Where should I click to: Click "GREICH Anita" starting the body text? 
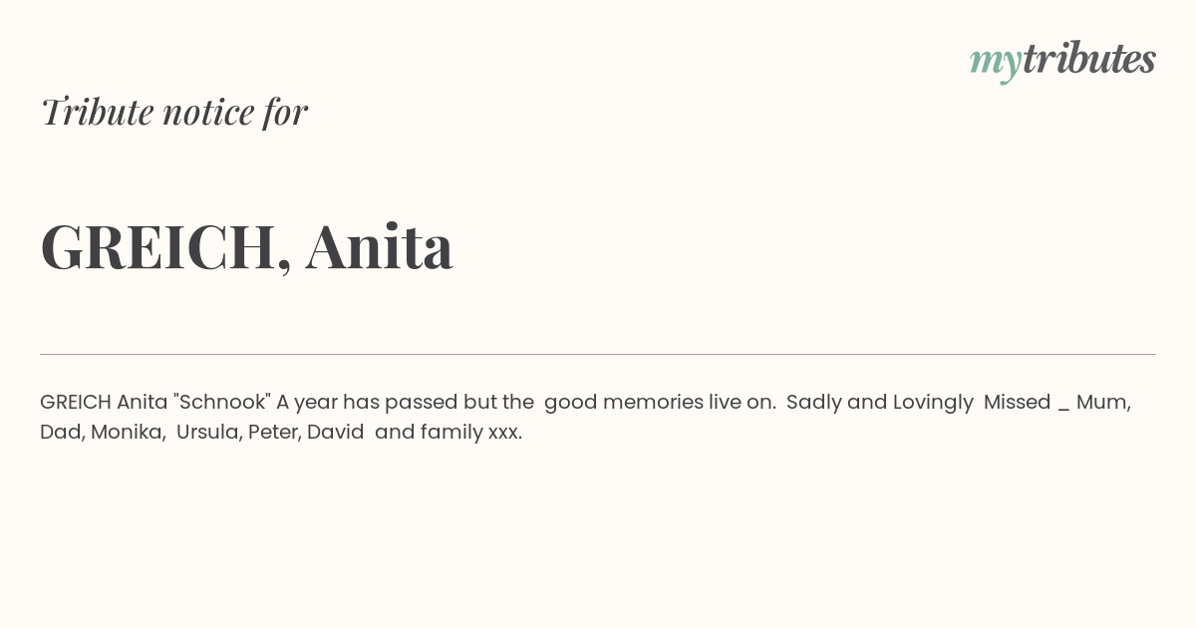click(x=104, y=402)
